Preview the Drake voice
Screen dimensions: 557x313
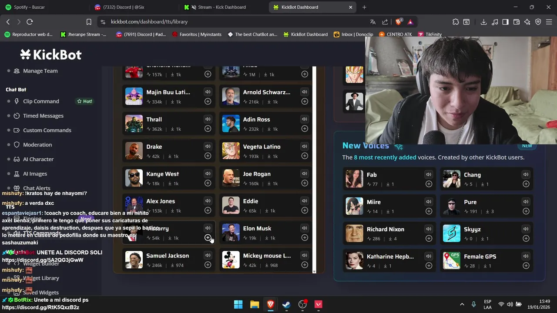(208, 147)
